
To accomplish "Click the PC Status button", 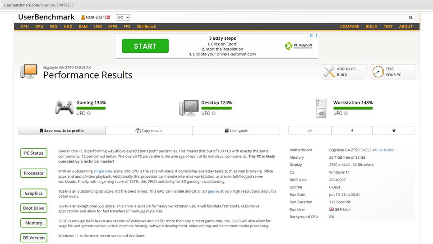I will click(34, 153).
